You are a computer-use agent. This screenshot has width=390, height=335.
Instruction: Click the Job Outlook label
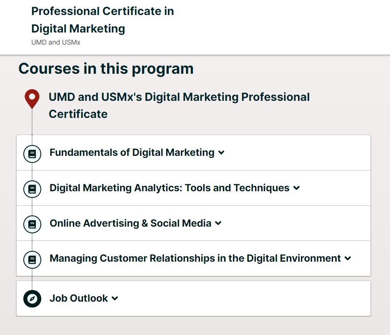tap(79, 298)
